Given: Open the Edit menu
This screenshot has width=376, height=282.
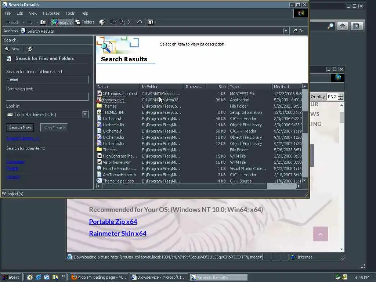Looking at the screenshot, I should 20,13.
